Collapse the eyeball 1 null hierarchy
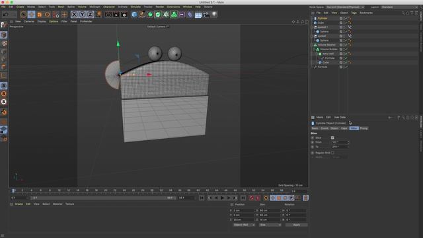The image size is (423, 238). pos(312,27)
